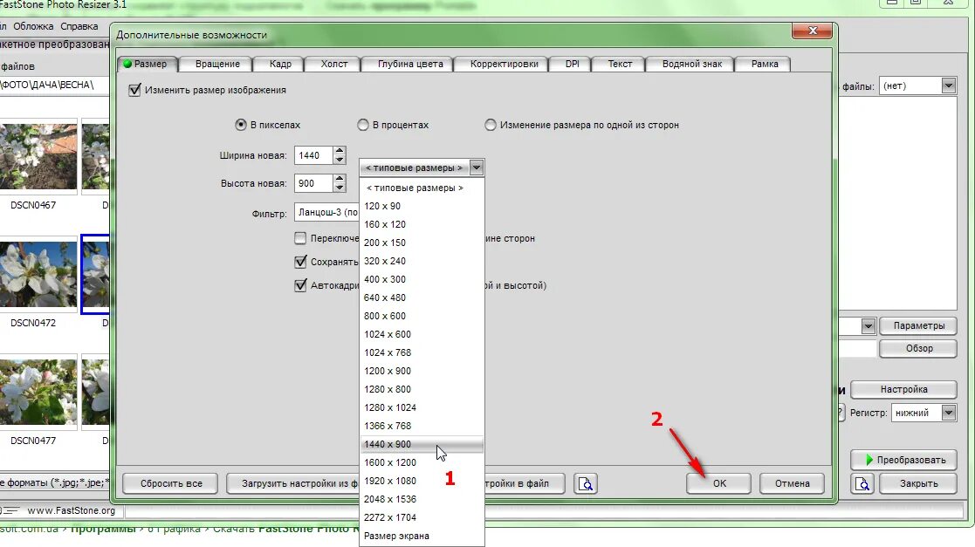Choose 800 x 600 size preset
975x547 pixels.
click(422, 316)
